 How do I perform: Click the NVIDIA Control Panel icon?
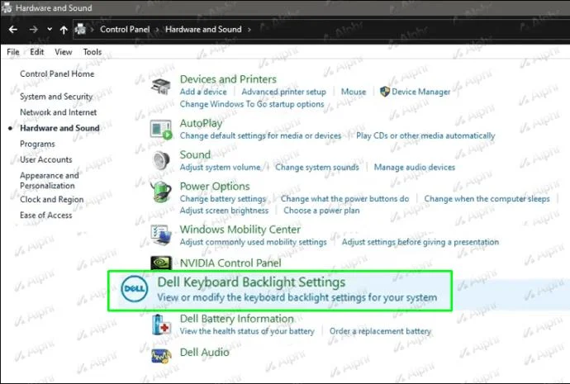(161, 263)
